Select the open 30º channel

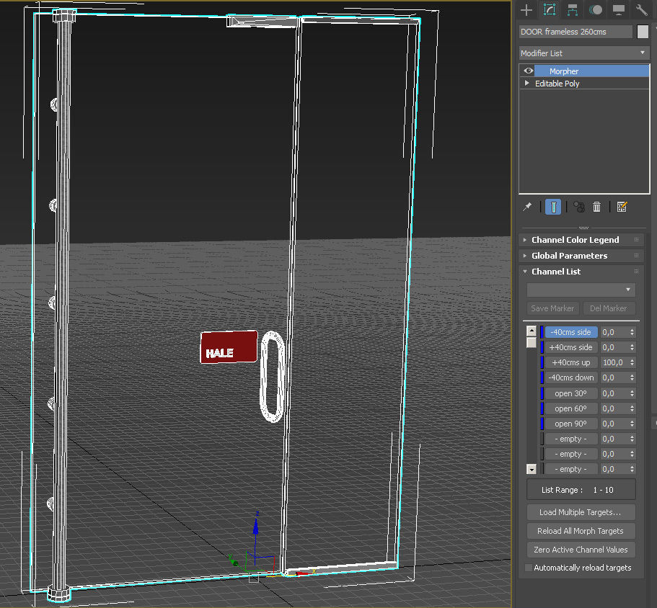click(570, 393)
